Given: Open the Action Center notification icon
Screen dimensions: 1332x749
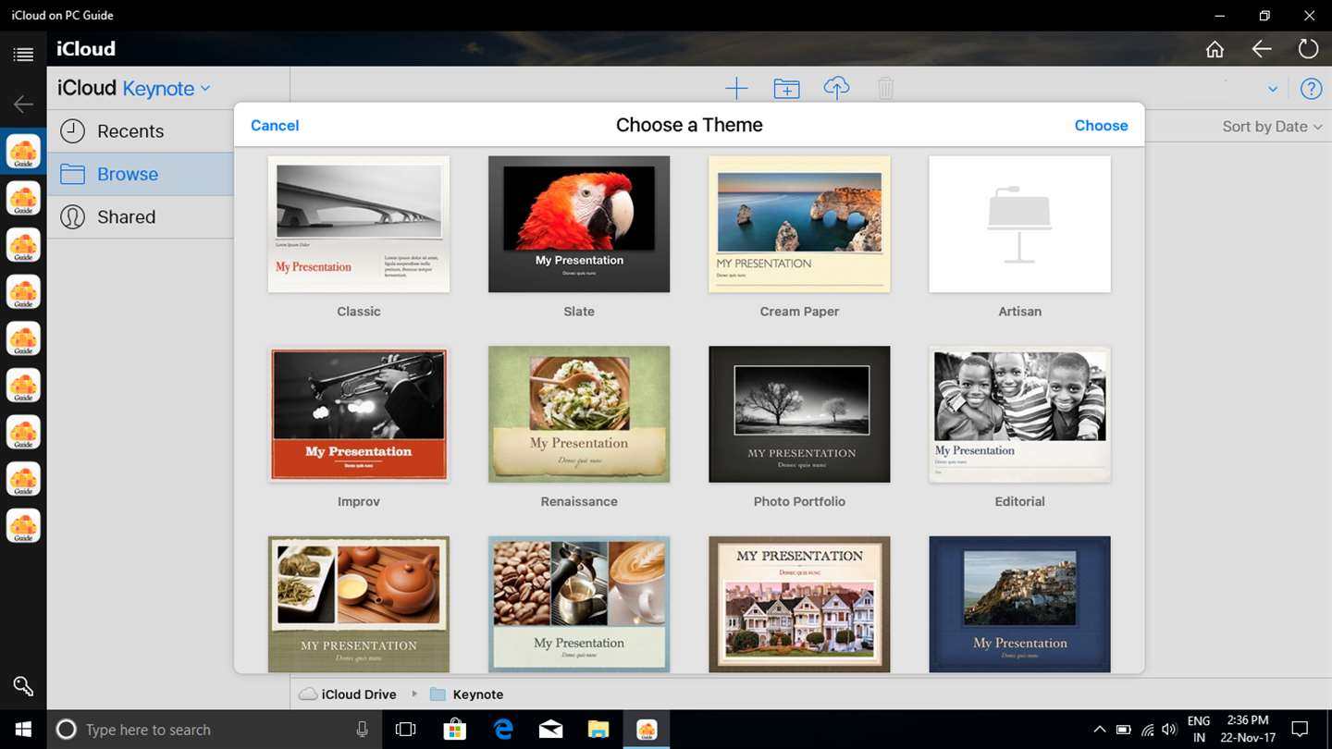Looking at the screenshot, I should (x=1300, y=730).
